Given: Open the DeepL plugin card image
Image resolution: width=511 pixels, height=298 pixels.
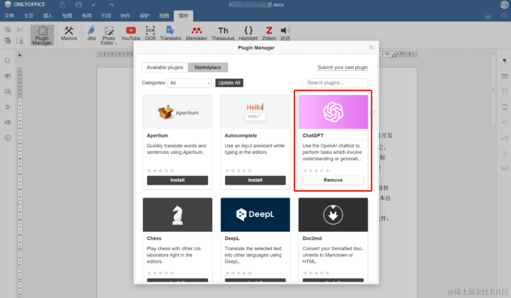Looking at the screenshot, I should 255,214.
